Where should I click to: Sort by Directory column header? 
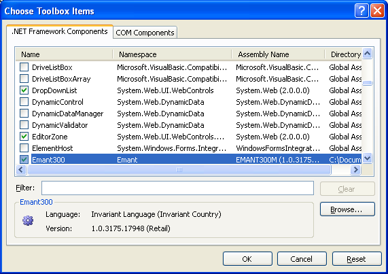[343, 54]
